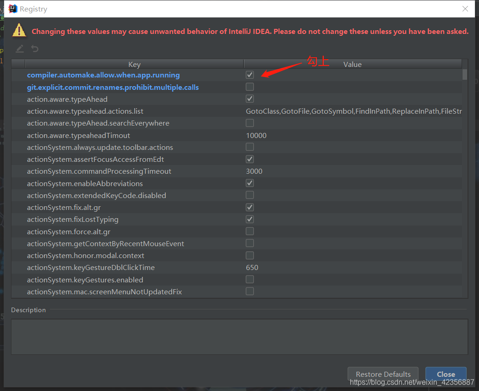This screenshot has height=391, width=479.
Task: Enable git.explicit.commit.renames.prohibit.multiple.calls checkbox
Action: (x=250, y=87)
